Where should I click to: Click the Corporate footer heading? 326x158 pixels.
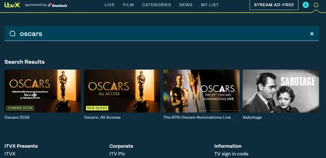coord(121,146)
